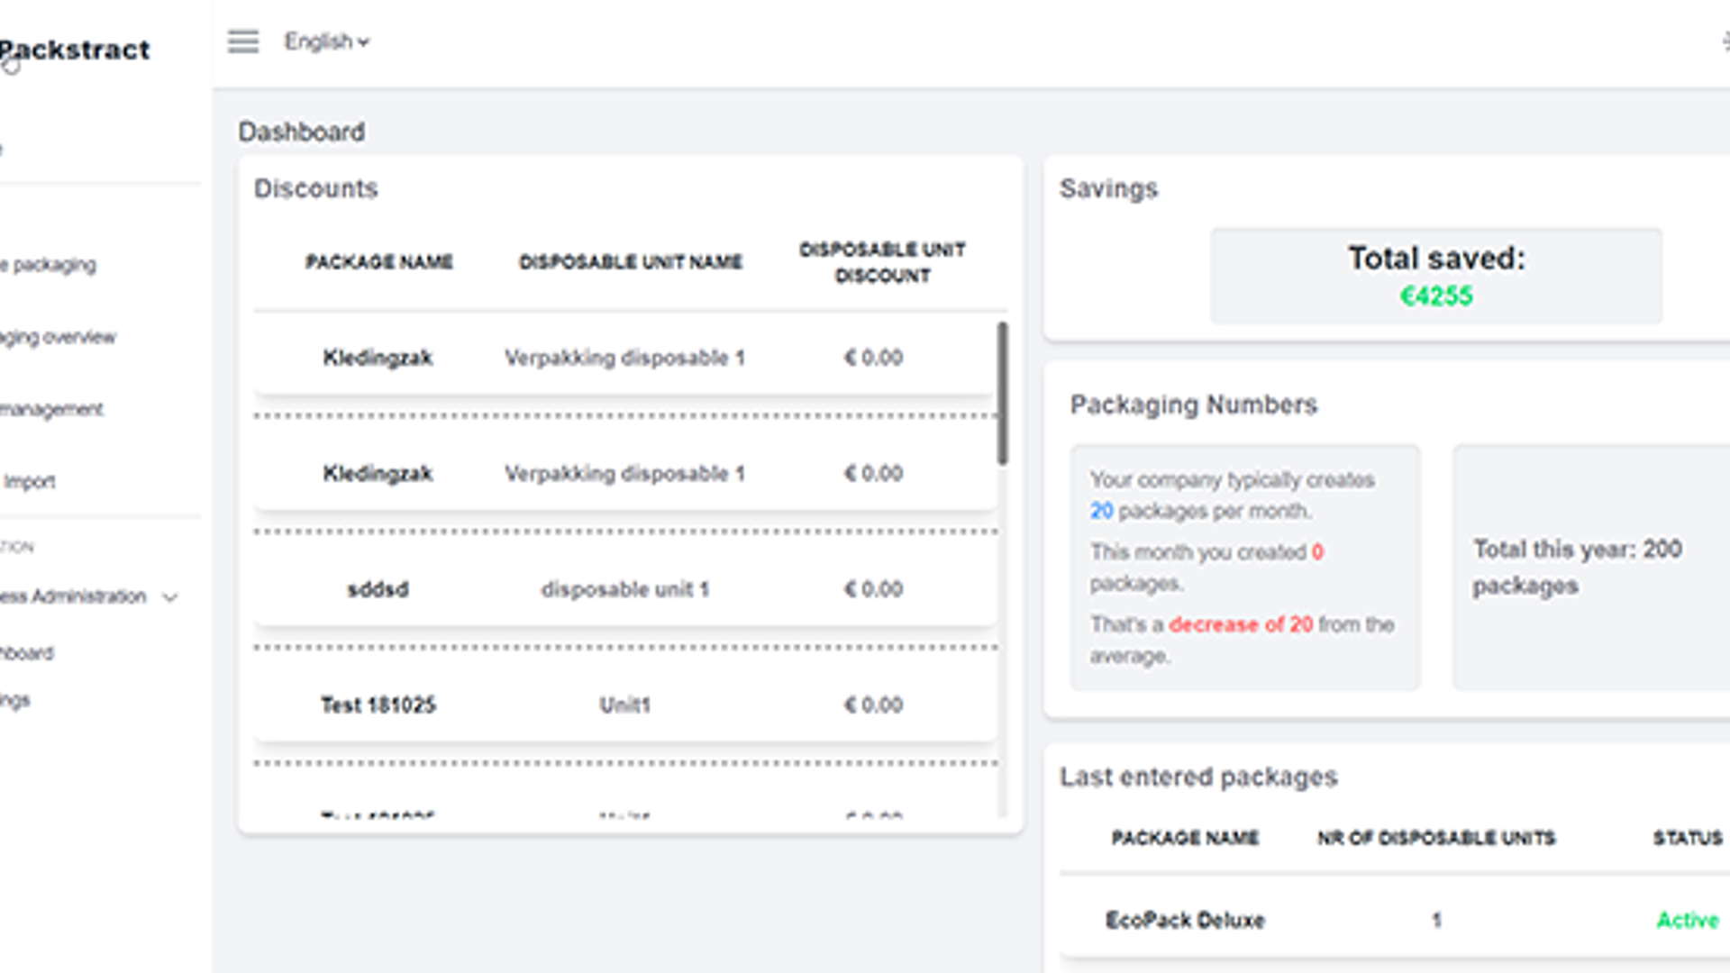Click the Total this year packages card
This screenshot has height=973, width=1730.
click(1577, 567)
